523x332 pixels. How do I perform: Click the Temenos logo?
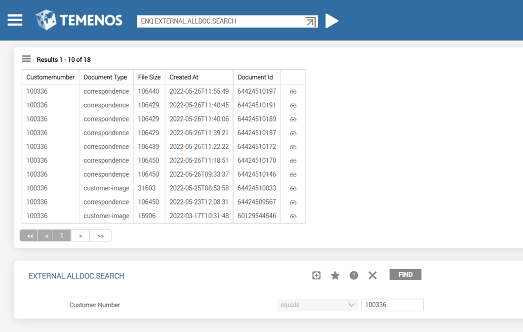[x=79, y=20]
